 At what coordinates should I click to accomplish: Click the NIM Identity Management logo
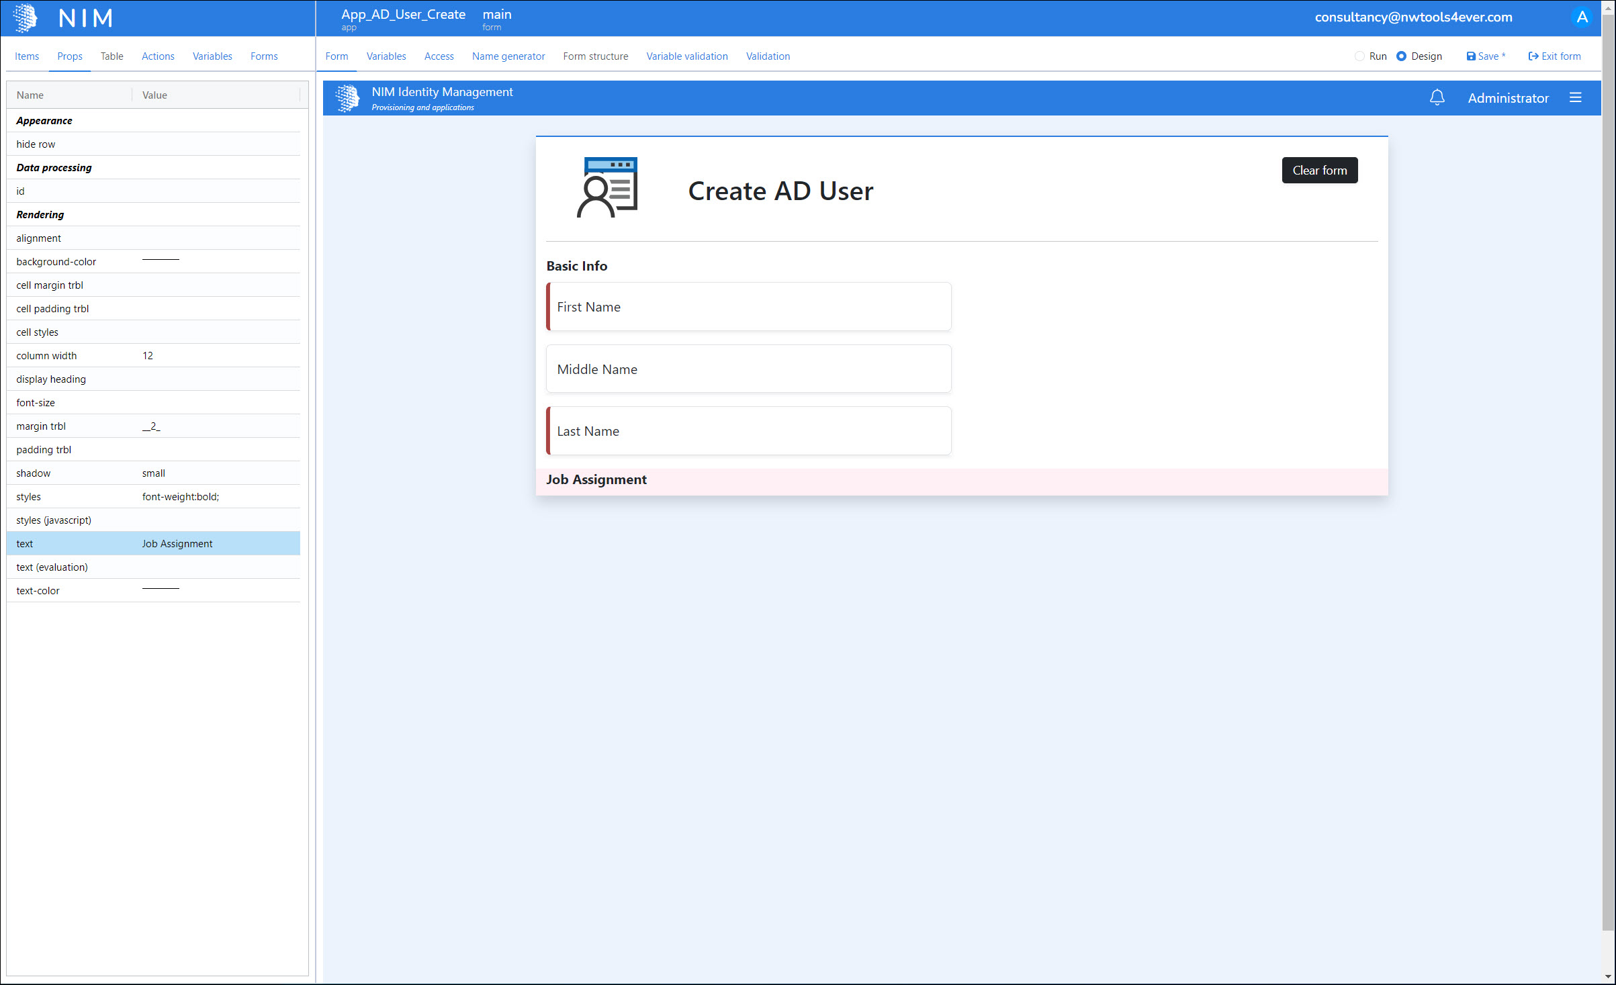click(347, 98)
